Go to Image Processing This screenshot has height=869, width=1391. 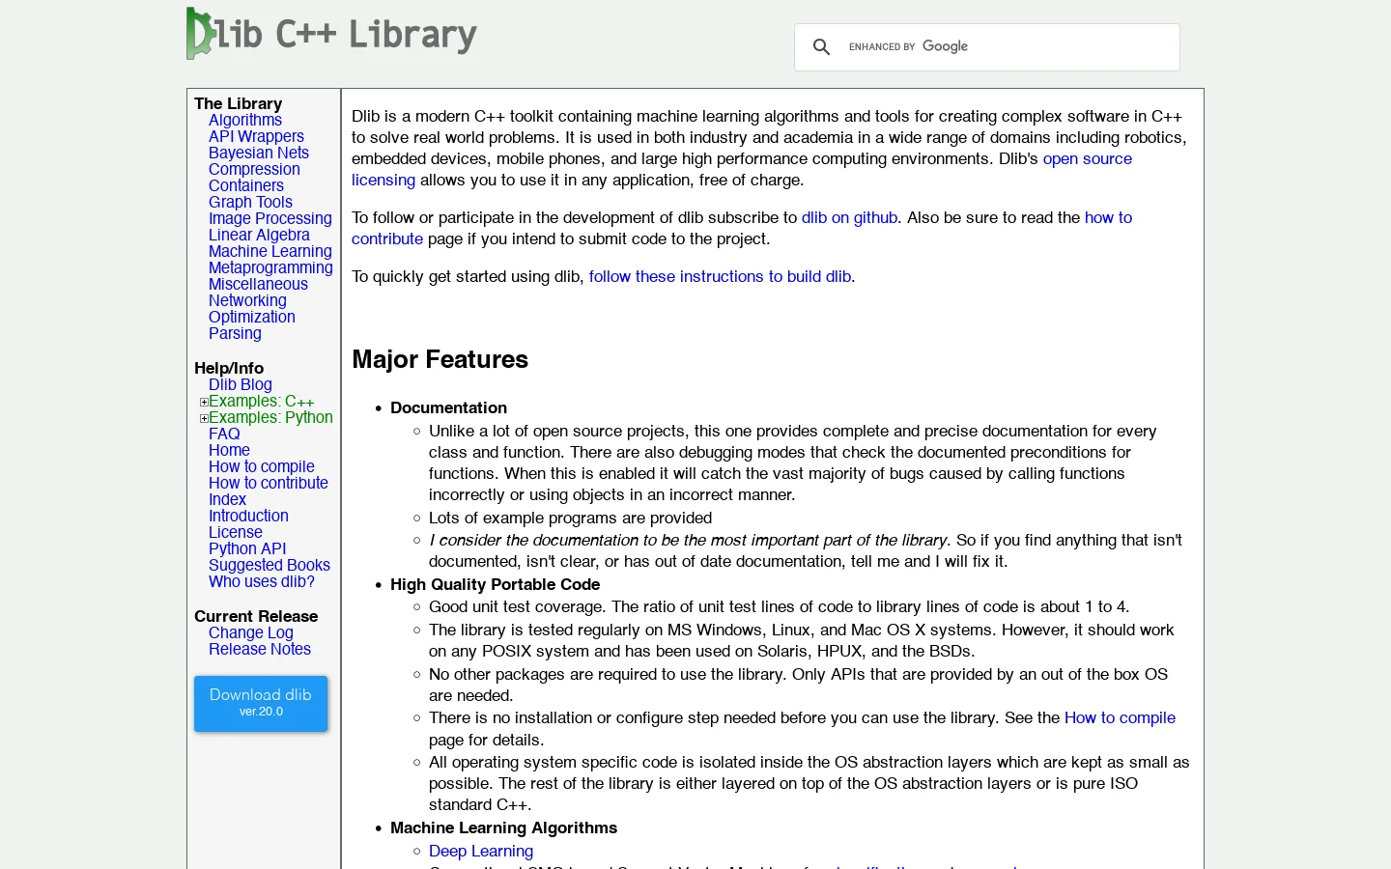(270, 218)
